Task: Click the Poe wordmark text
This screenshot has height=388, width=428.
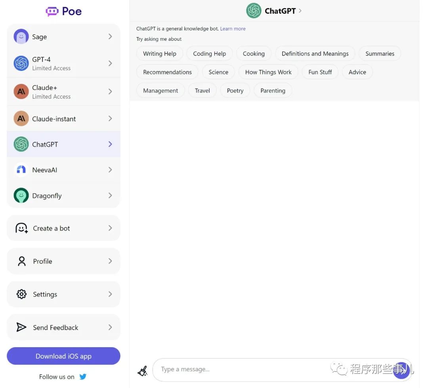Action: pyautogui.click(x=72, y=11)
